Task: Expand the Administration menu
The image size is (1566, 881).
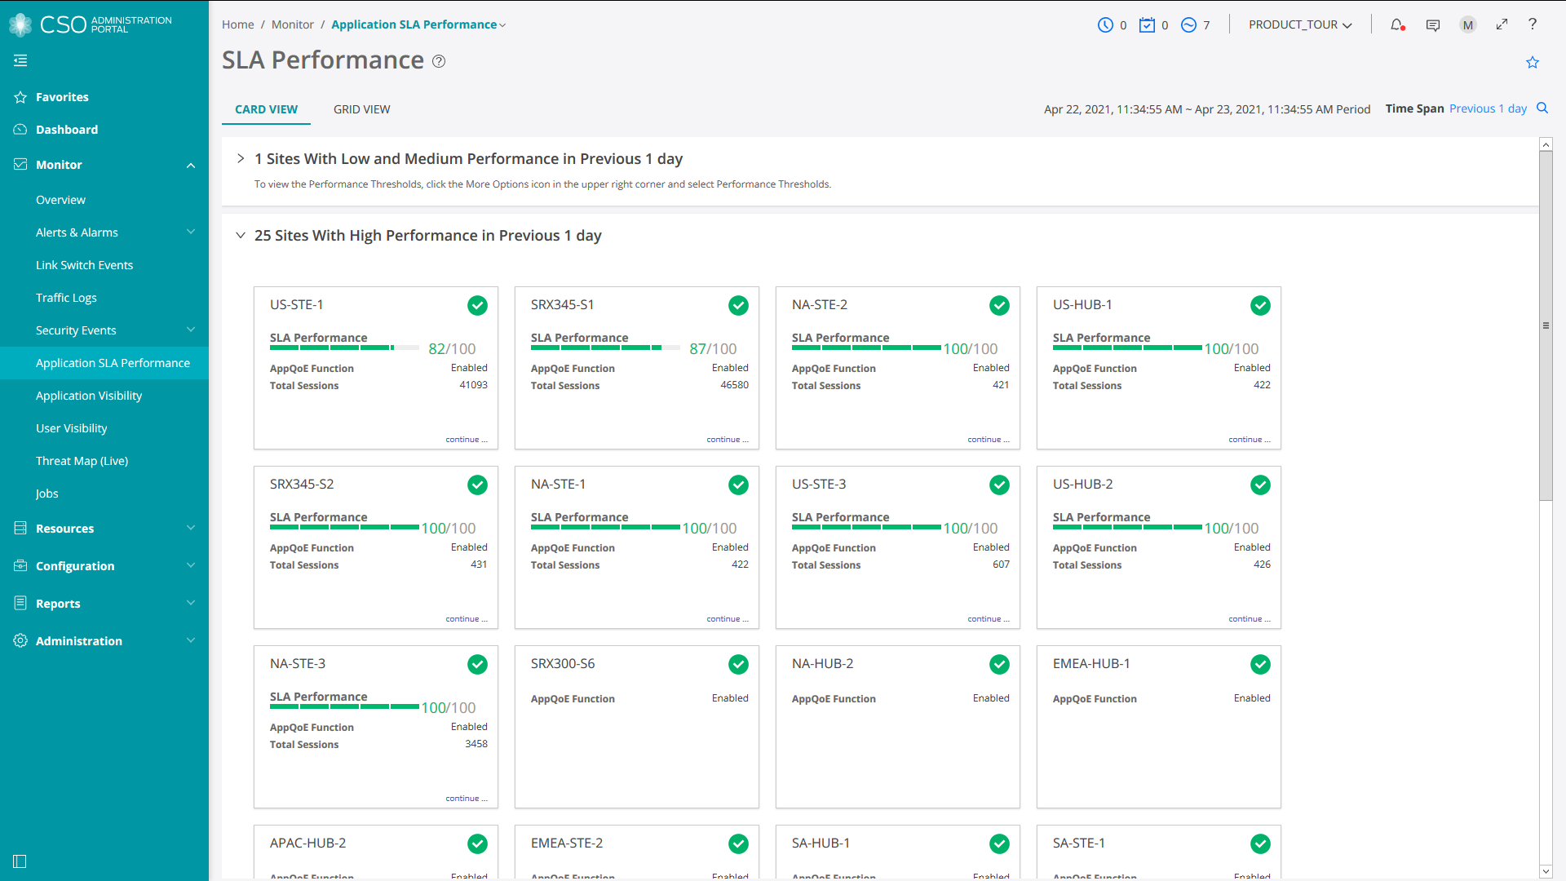Action: tap(191, 640)
